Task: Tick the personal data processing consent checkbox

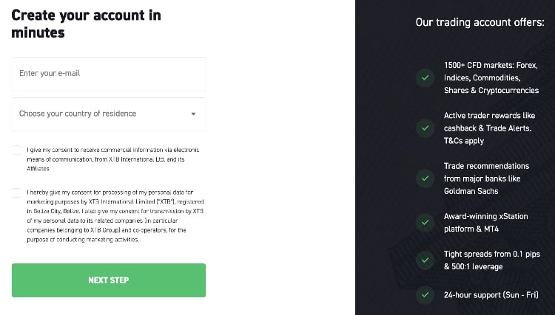Action: coord(16,193)
